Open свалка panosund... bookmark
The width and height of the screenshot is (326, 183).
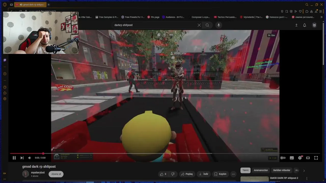coord(303,17)
